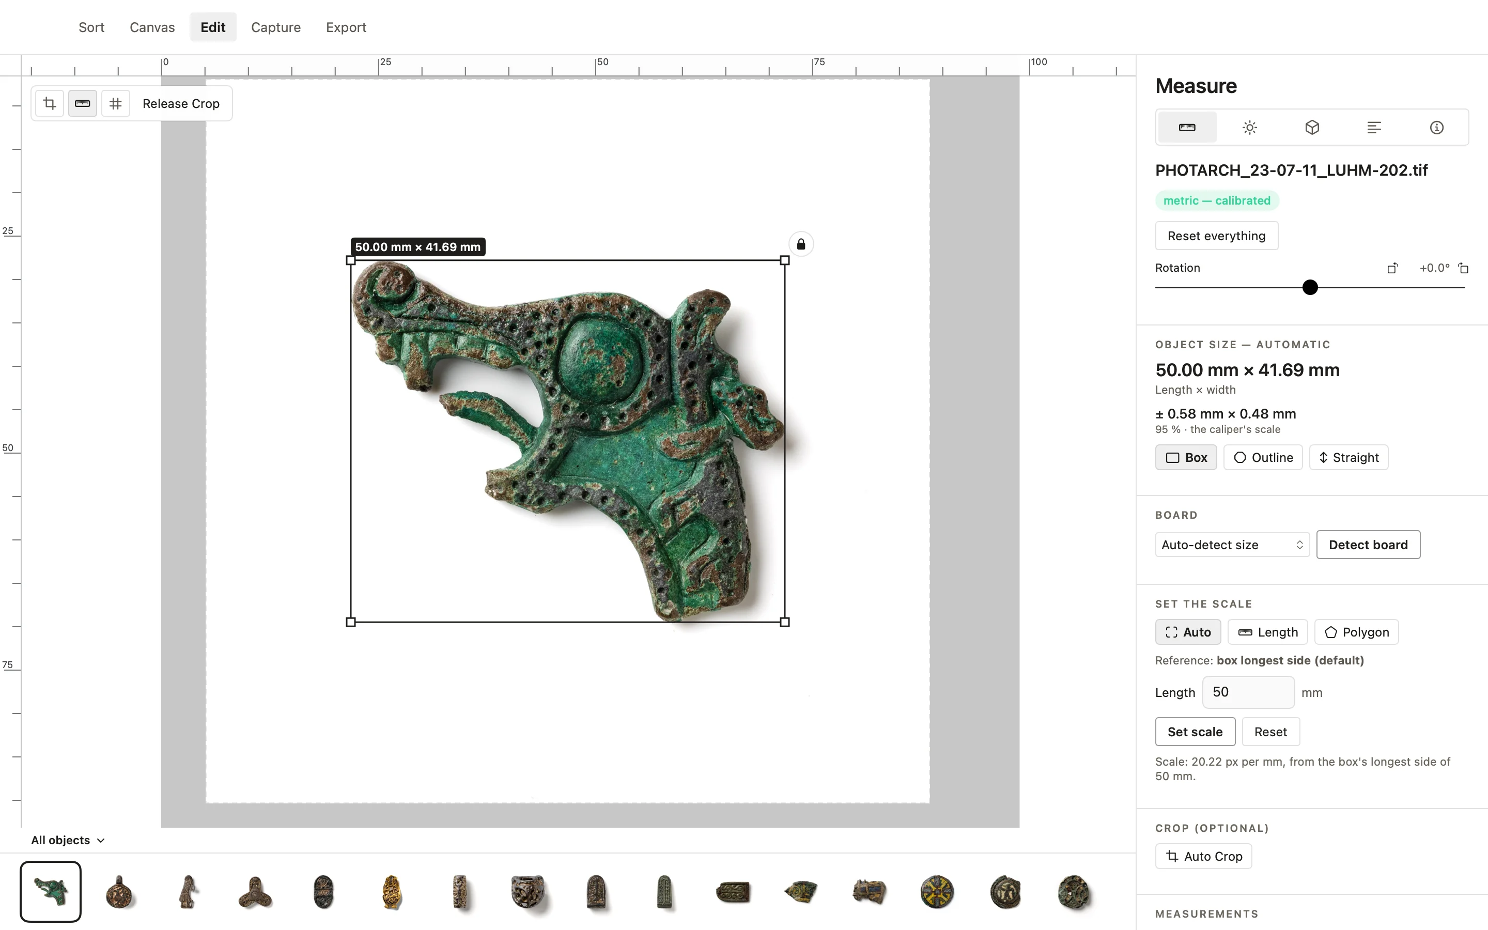1488x930 pixels.
Task: Choose Polygon scale mode
Action: [x=1356, y=632]
